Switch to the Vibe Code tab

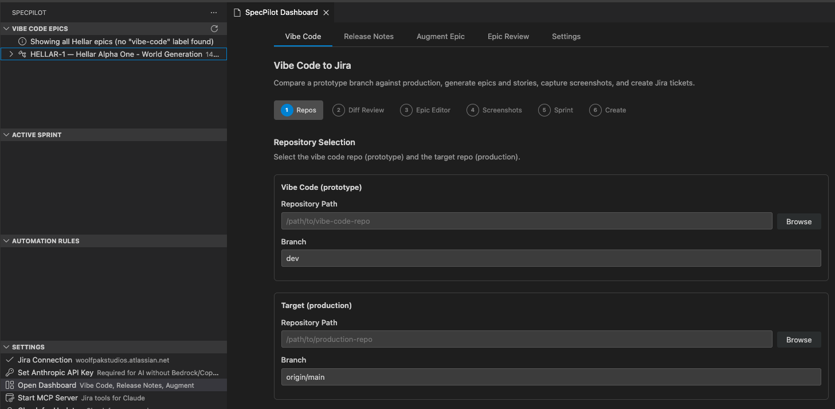303,36
